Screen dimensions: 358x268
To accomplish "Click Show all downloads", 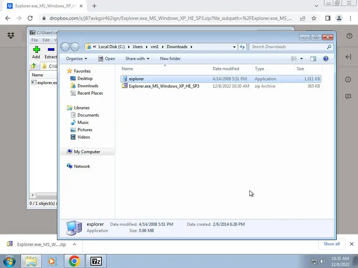I will (x=331, y=244).
